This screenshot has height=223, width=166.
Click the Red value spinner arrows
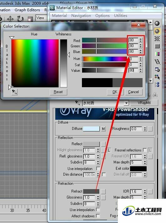pos(140,40)
